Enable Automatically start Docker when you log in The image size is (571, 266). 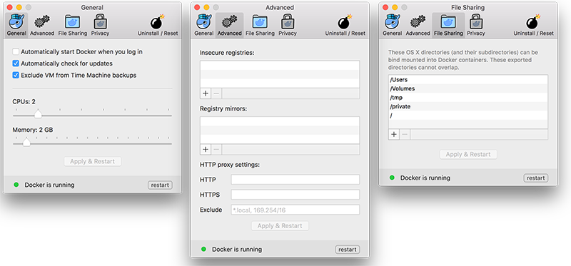pos(16,51)
